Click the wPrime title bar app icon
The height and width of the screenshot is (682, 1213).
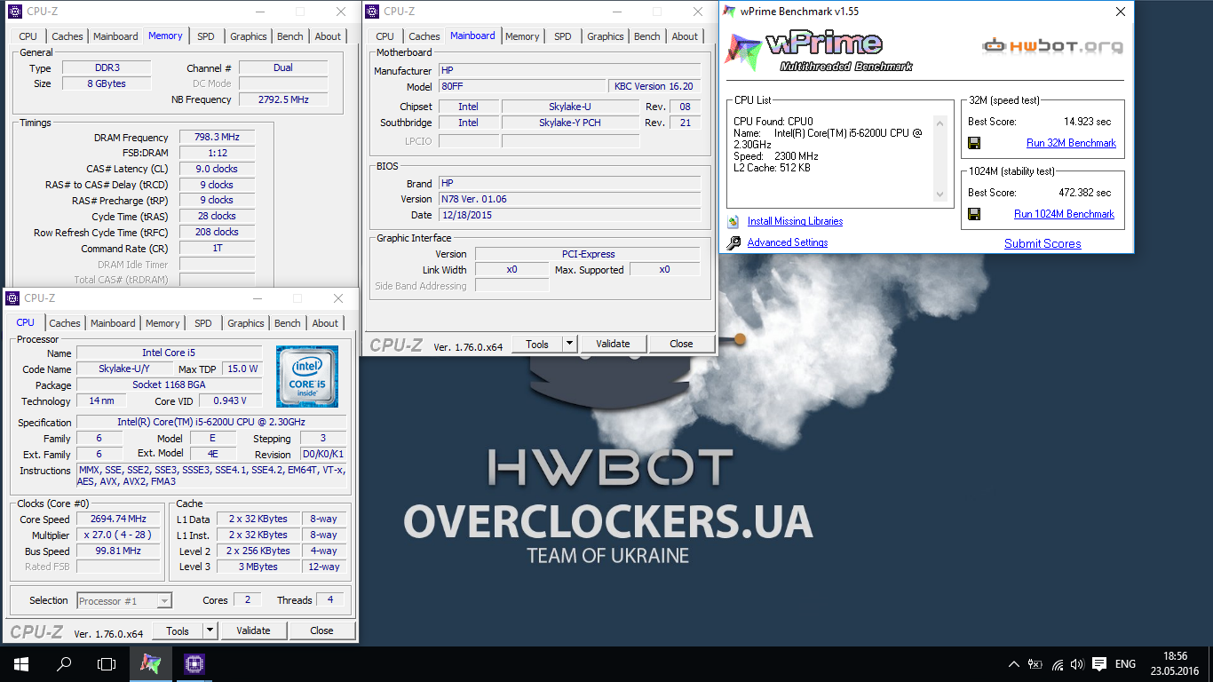click(x=729, y=12)
